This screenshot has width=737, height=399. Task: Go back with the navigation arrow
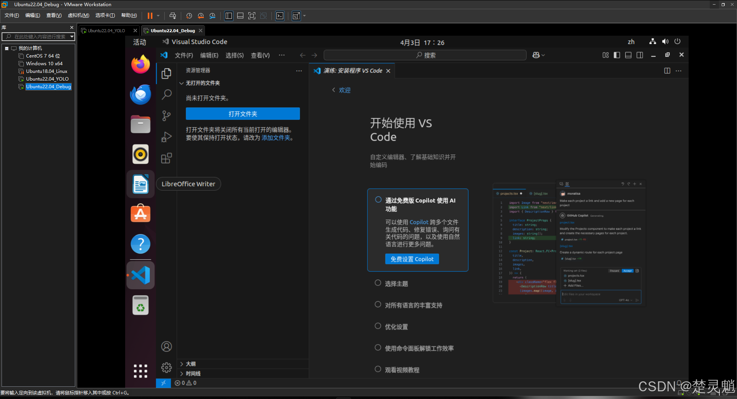303,55
